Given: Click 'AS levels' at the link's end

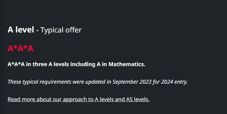Looking at the screenshot, I should [138, 99].
